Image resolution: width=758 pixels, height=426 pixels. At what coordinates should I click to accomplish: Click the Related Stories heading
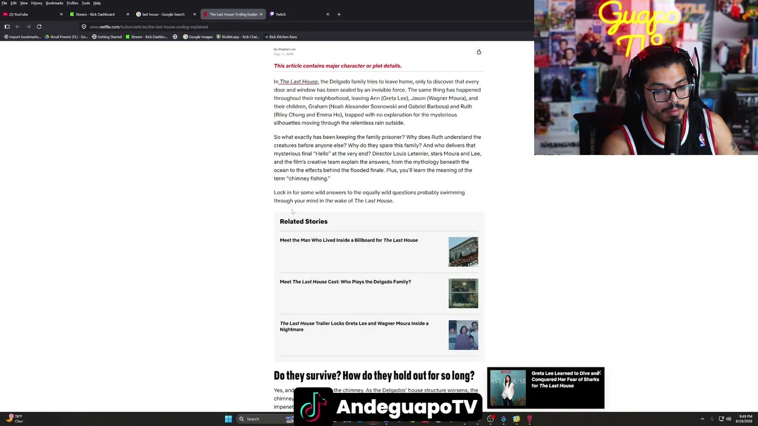[303, 221]
